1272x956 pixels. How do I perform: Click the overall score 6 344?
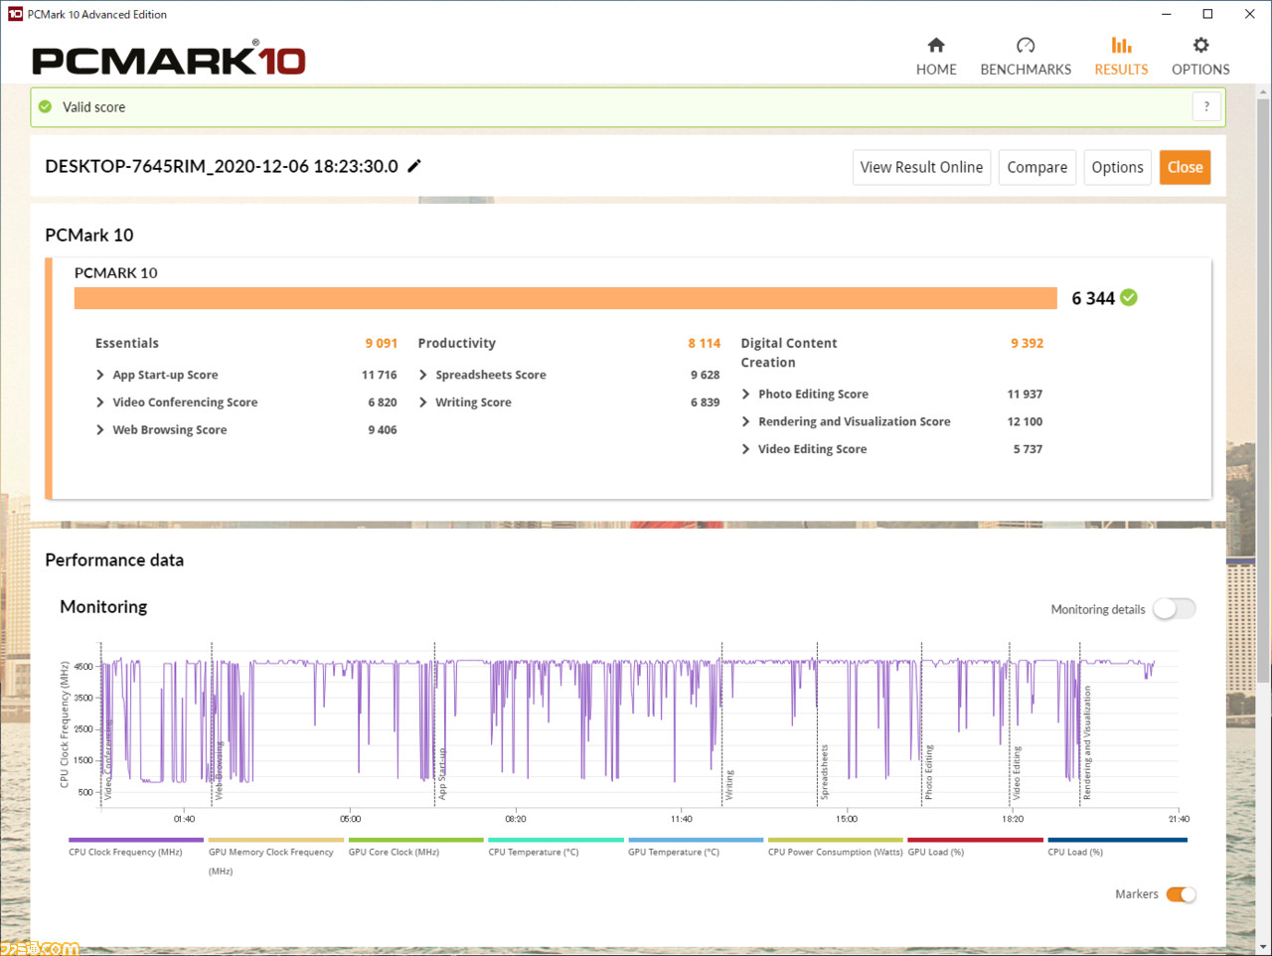(1093, 298)
